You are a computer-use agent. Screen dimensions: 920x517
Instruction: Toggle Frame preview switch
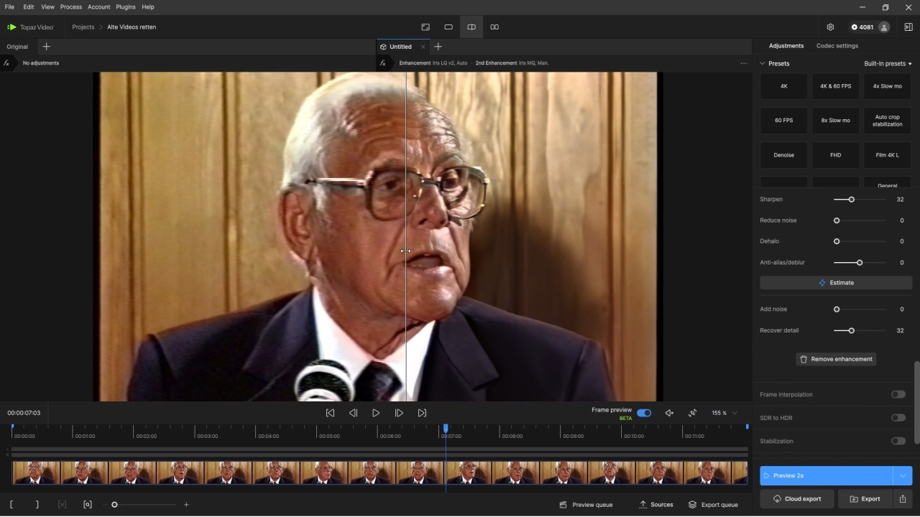[644, 413]
